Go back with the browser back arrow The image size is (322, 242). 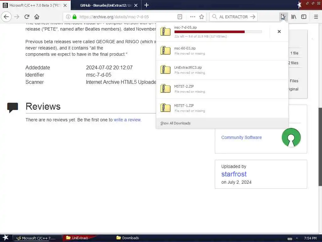6,17
